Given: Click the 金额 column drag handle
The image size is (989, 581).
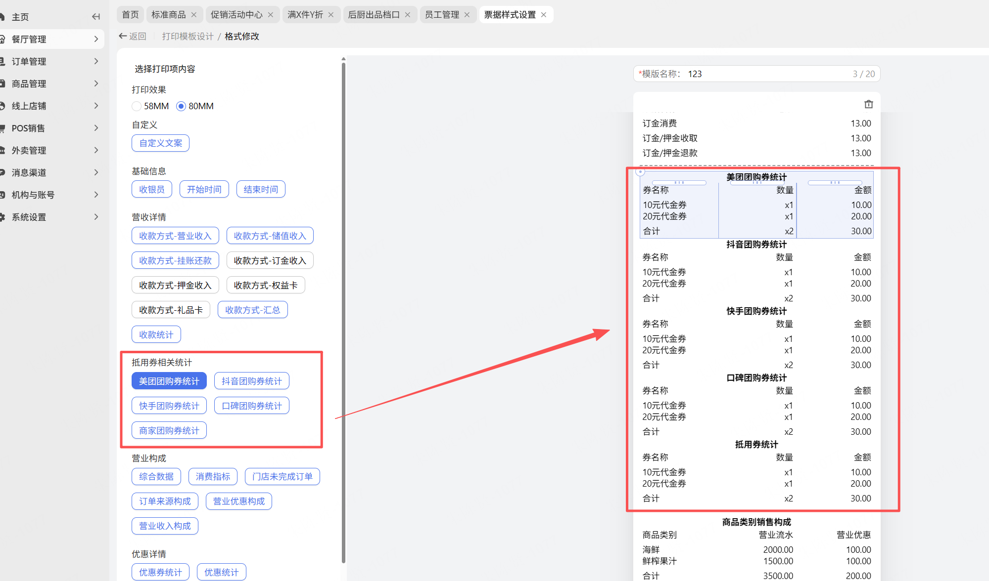Looking at the screenshot, I should click(x=835, y=183).
